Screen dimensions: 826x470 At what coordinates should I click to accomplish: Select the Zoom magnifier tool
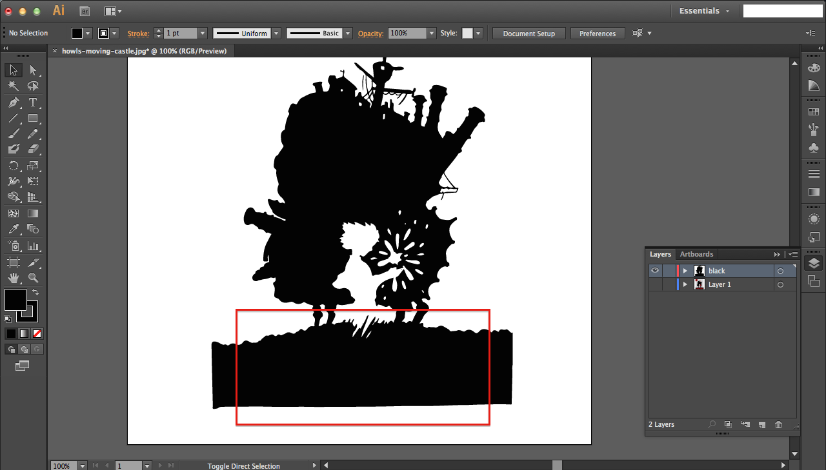[33, 279]
